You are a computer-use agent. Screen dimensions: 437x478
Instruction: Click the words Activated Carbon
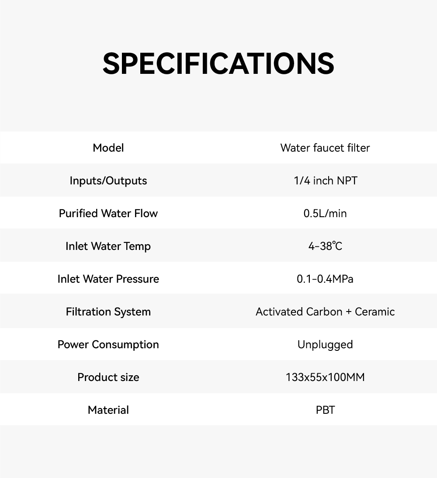[299, 312]
